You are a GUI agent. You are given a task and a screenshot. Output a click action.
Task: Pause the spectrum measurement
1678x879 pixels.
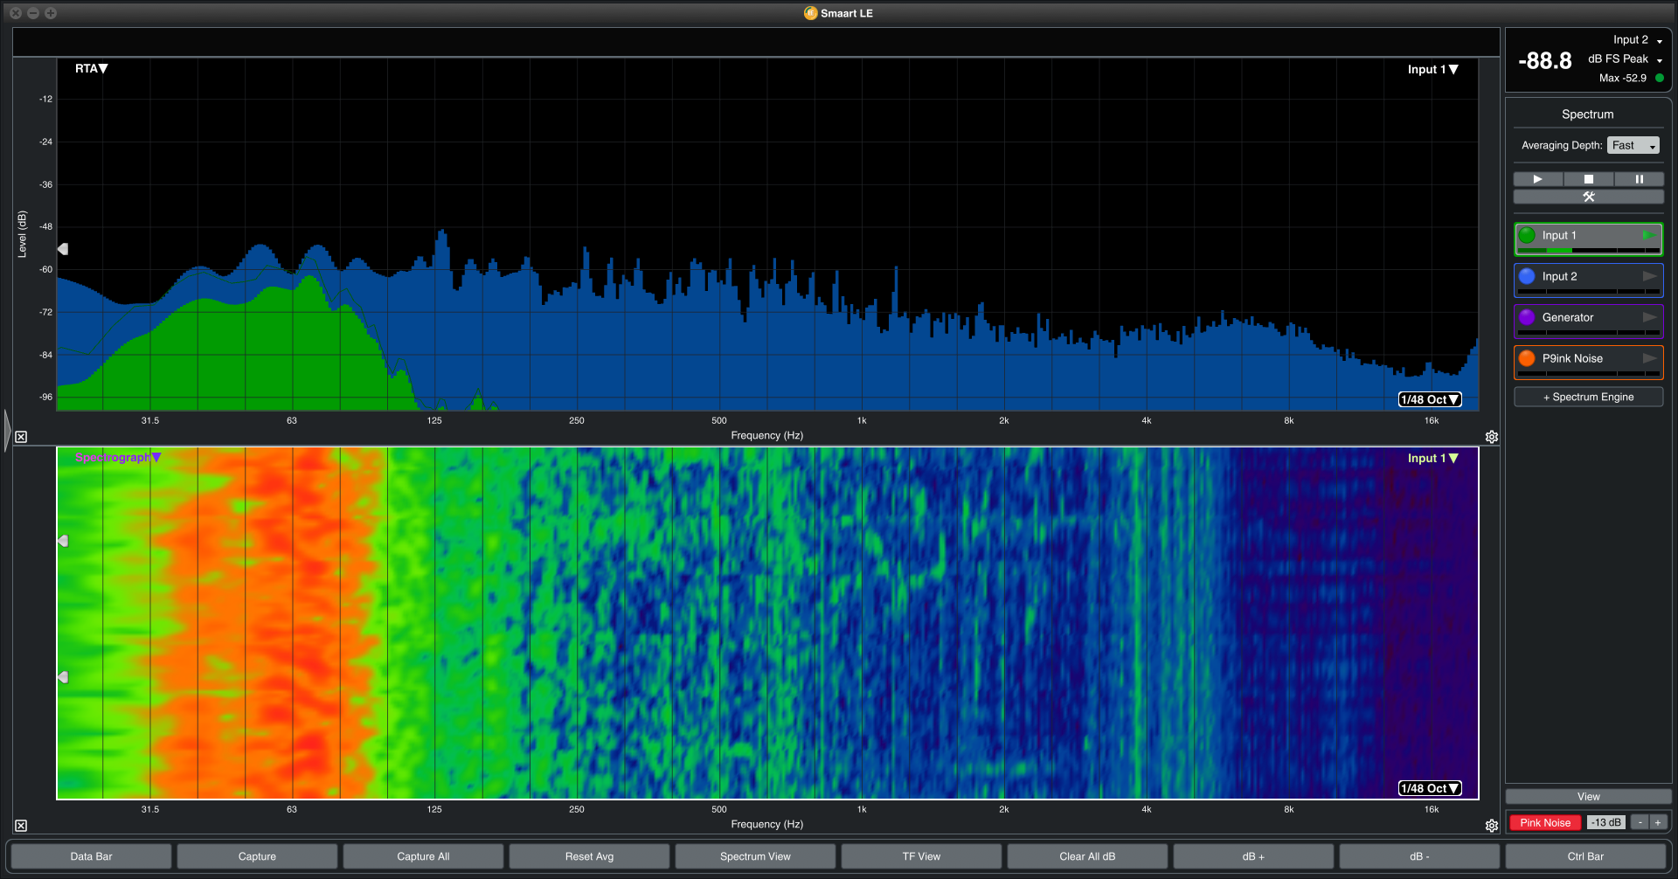click(x=1640, y=179)
